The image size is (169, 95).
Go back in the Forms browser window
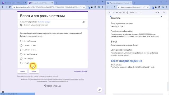click(x=3, y=7)
